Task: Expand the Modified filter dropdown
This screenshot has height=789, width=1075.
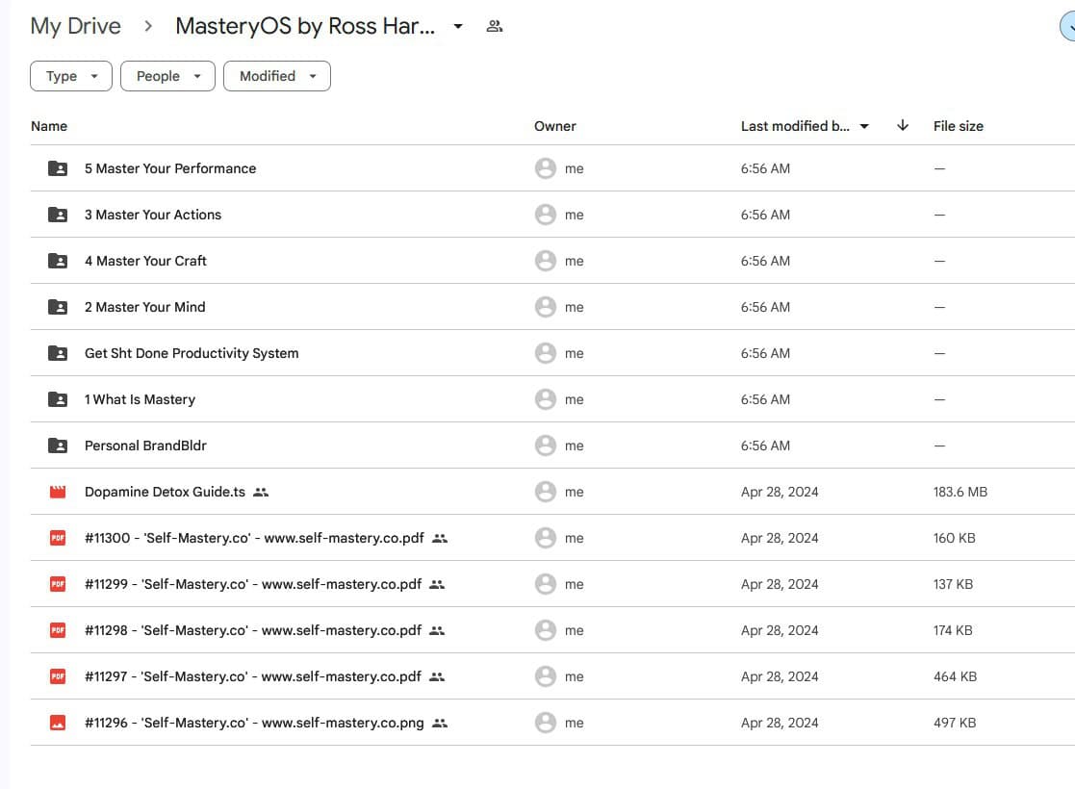Action: pyautogui.click(x=277, y=76)
